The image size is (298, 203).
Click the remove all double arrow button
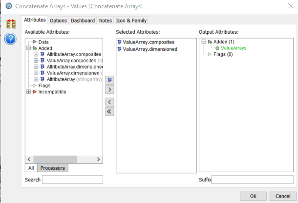[110, 112]
